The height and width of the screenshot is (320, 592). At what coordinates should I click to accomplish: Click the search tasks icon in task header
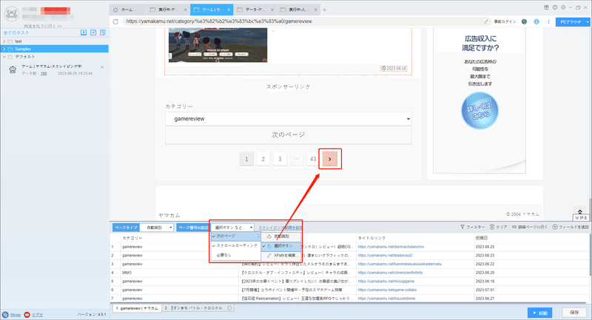click(x=103, y=33)
